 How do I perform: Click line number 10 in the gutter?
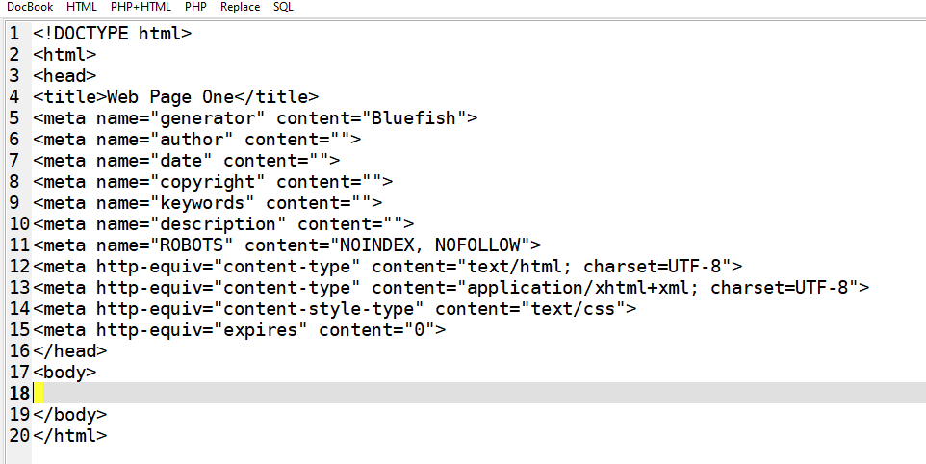(x=18, y=224)
